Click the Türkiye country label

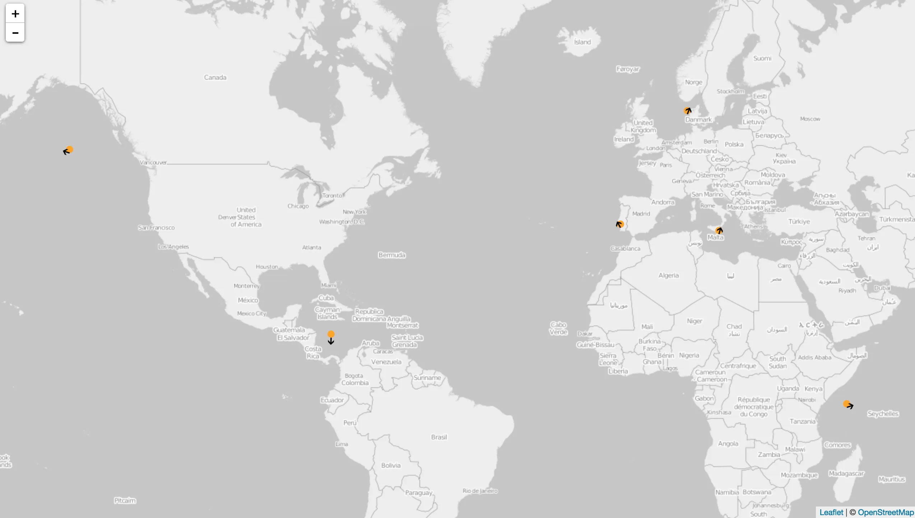click(x=799, y=221)
